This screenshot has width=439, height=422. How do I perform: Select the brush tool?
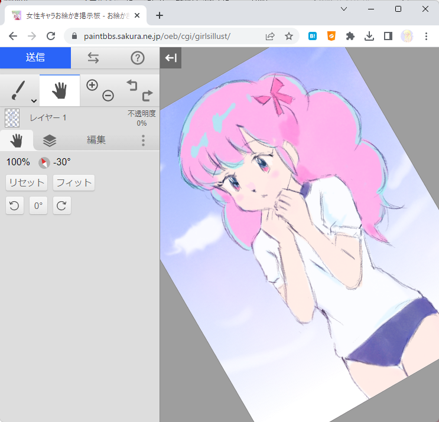point(18,90)
